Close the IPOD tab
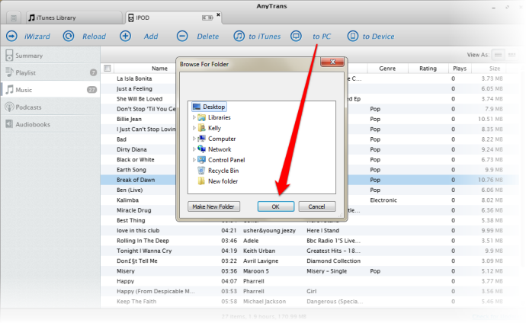526x323 pixels. [218, 14]
